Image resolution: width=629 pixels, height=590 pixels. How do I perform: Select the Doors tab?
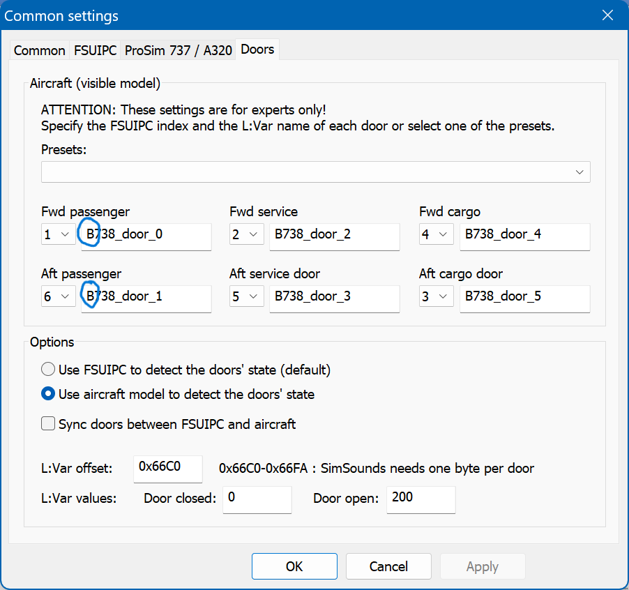(257, 50)
